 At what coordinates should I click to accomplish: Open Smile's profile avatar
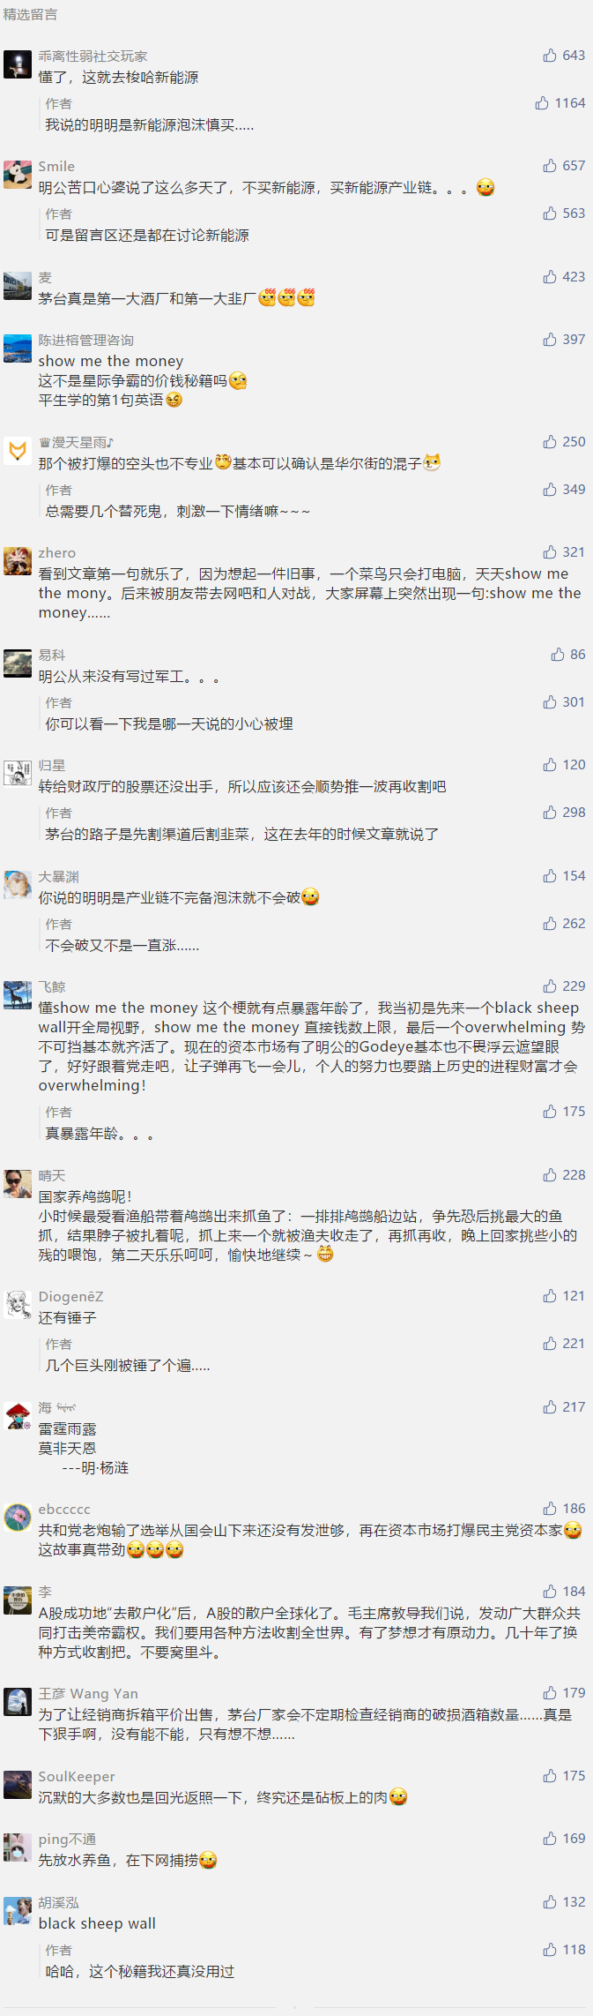coord(18,175)
